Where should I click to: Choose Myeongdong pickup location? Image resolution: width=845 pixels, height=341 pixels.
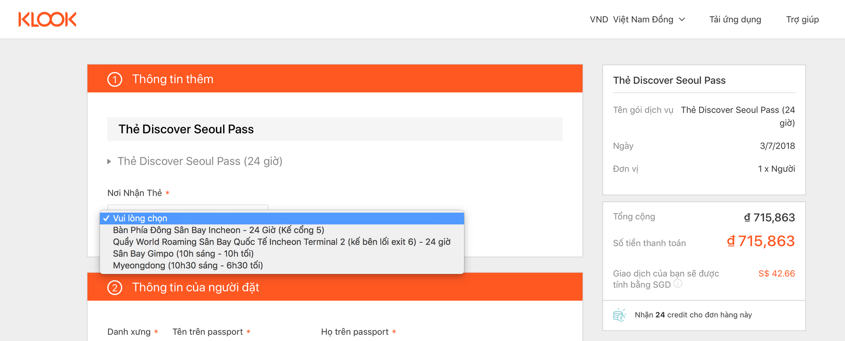click(188, 265)
